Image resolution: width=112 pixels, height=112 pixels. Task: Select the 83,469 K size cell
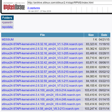[91, 53]
